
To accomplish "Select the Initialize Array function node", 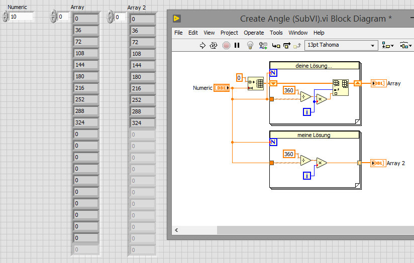I will pyautogui.click(x=256, y=83).
